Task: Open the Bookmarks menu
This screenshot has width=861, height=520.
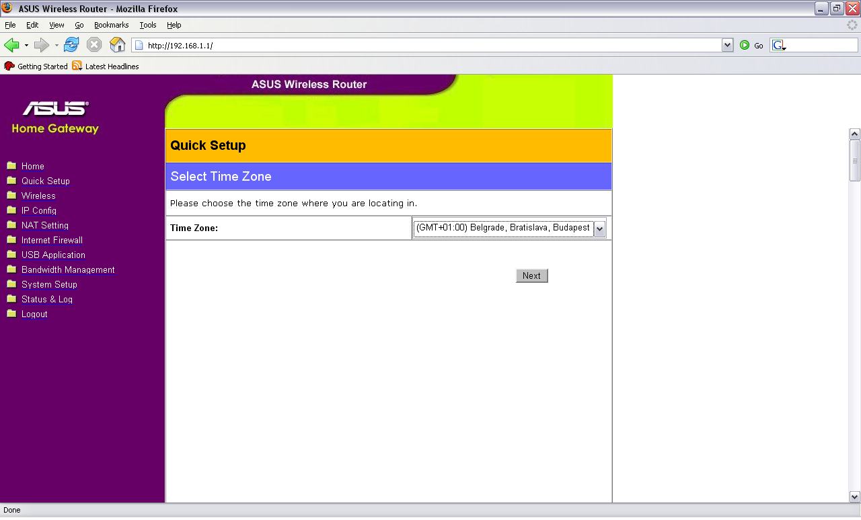Action: 111,25
